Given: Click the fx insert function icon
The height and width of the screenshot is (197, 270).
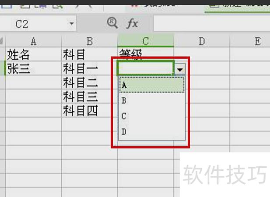Looking at the screenshot, I should click(132, 23).
